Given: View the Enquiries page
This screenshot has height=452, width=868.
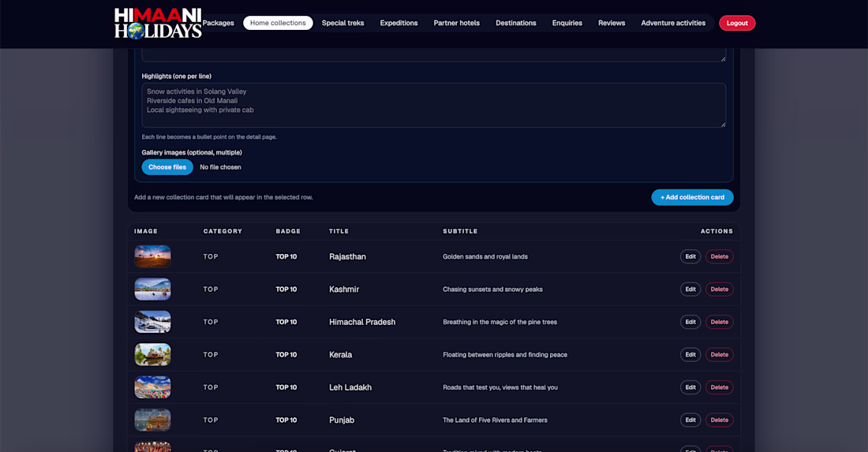Looking at the screenshot, I should (x=567, y=23).
